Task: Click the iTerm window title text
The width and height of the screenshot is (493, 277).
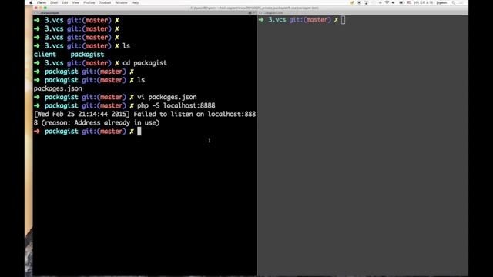Action: point(254,8)
